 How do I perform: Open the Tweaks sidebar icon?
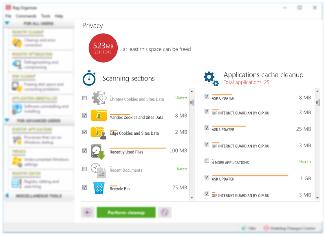click(17, 162)
